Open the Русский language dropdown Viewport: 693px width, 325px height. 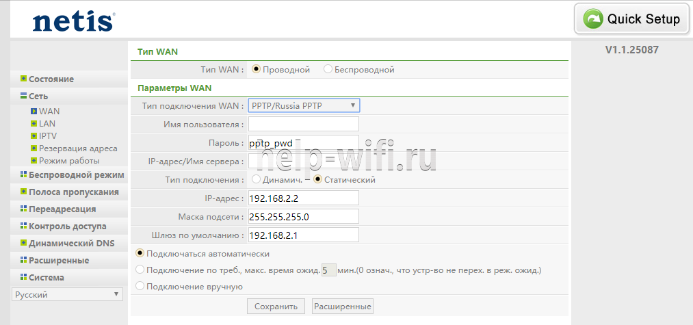67,295
